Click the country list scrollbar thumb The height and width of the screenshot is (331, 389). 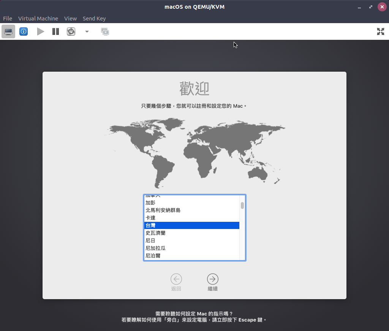(x=242, y=206)
